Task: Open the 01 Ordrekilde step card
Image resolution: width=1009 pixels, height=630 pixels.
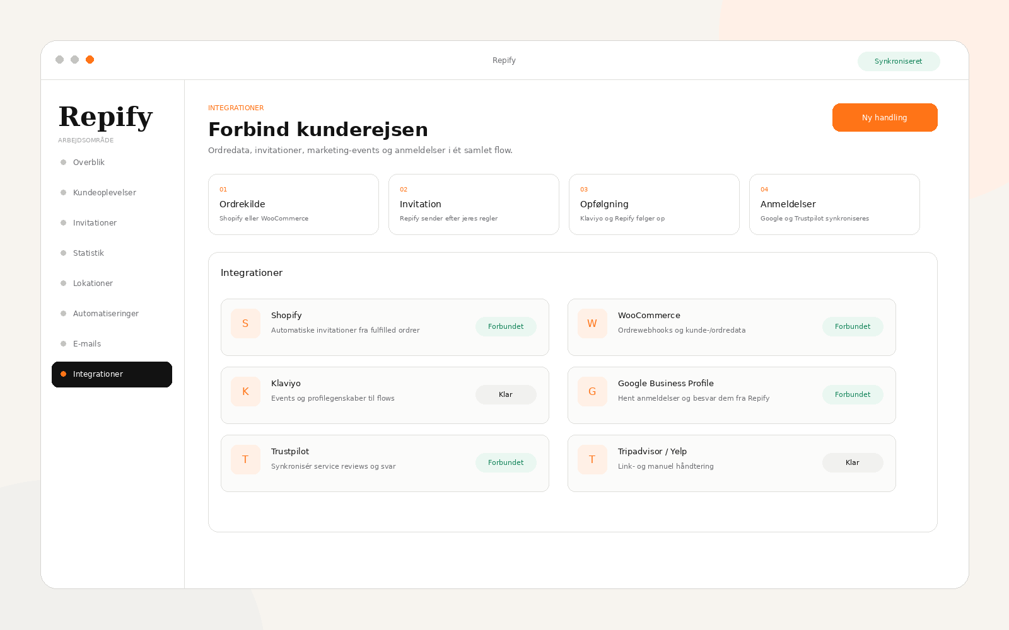Action: 293,204
